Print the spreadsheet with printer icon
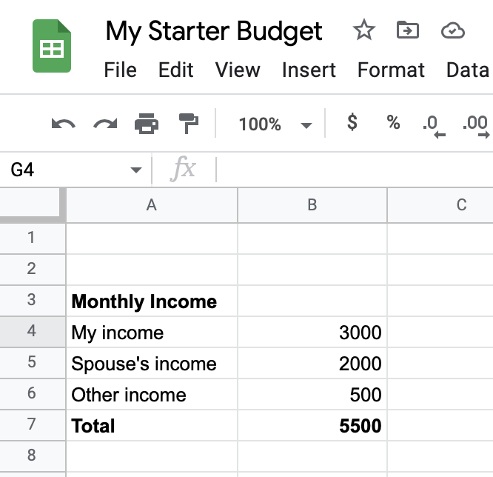The width and height of the screenshot is (493, 477). point(147,124)
